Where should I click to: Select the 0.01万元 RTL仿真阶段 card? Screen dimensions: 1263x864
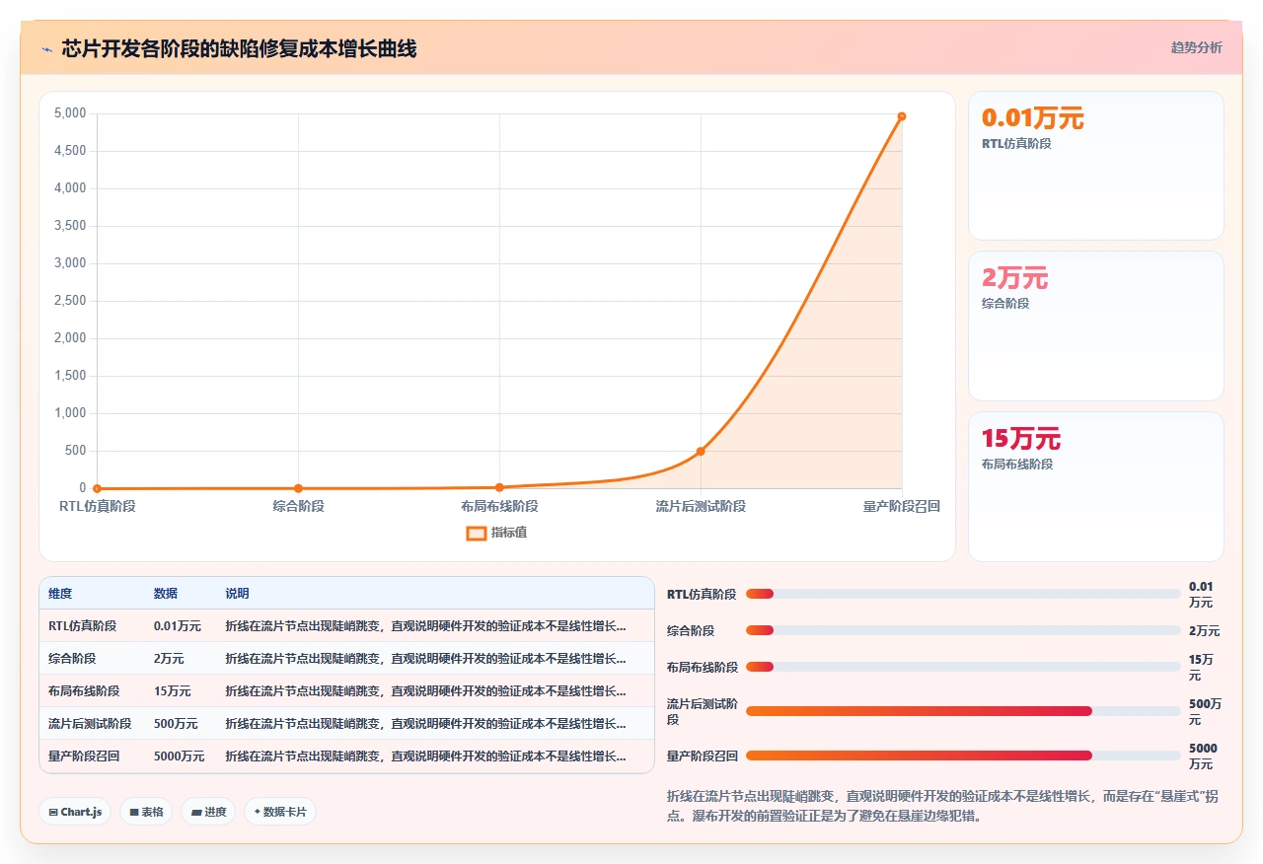pyautogui.click(x=1096, y=166)
